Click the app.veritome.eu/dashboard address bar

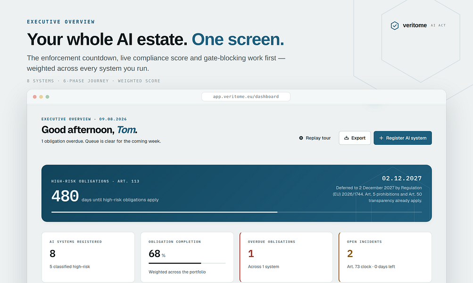(x=246, y=97)
